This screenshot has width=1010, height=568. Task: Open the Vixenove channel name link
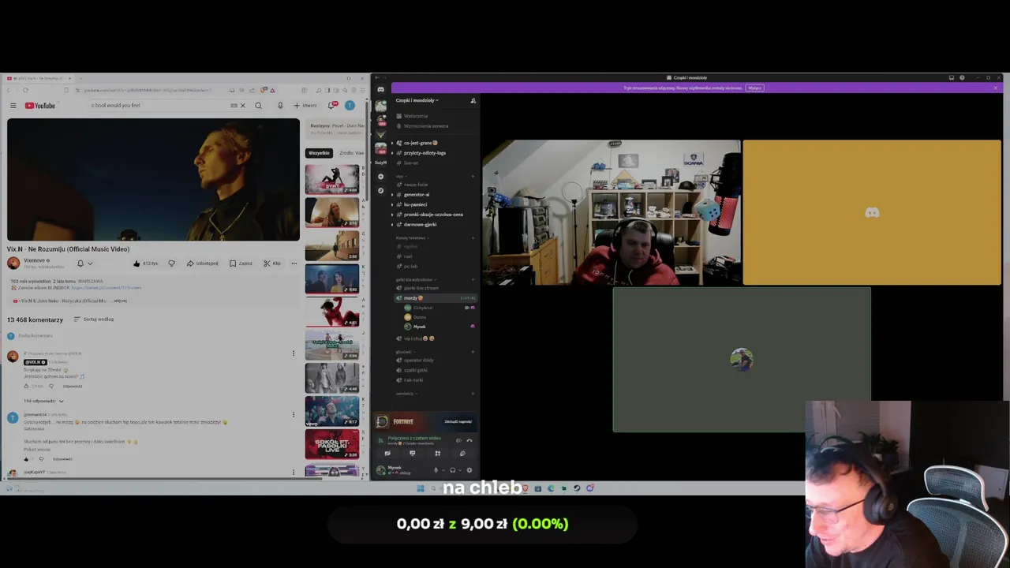click(34, 260)
